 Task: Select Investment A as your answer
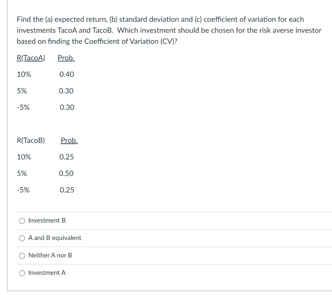[x=22, y=273]
